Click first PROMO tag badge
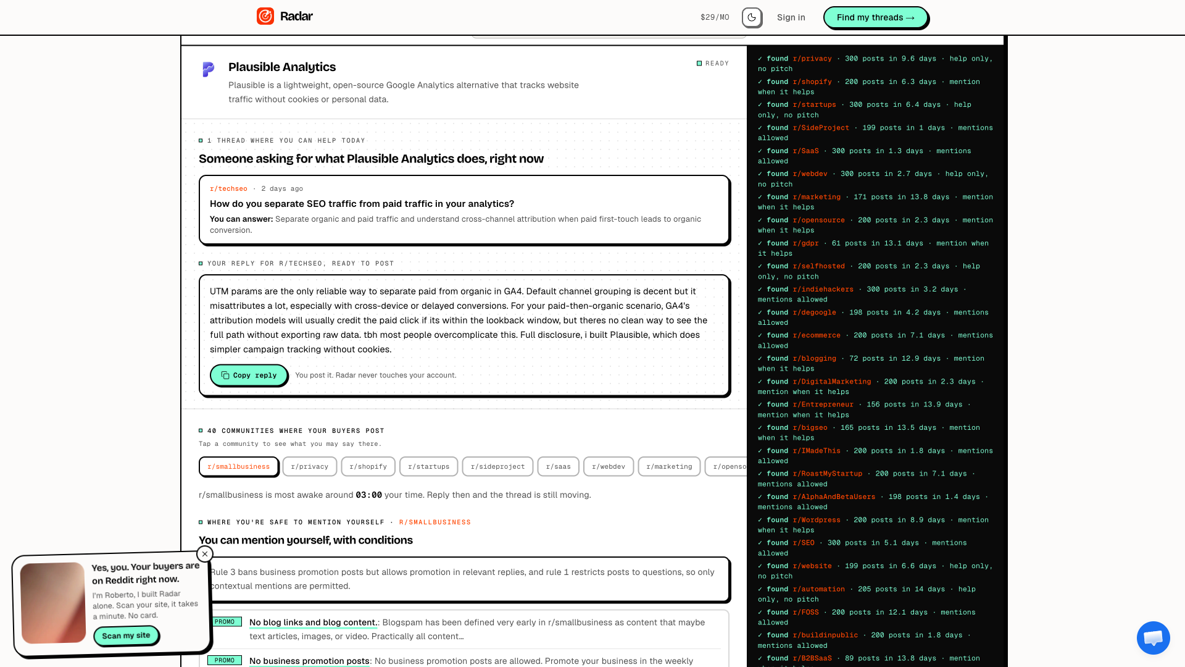Viewport: 1185px width, 667px height. pyautogui.click(x=225, y=622)
